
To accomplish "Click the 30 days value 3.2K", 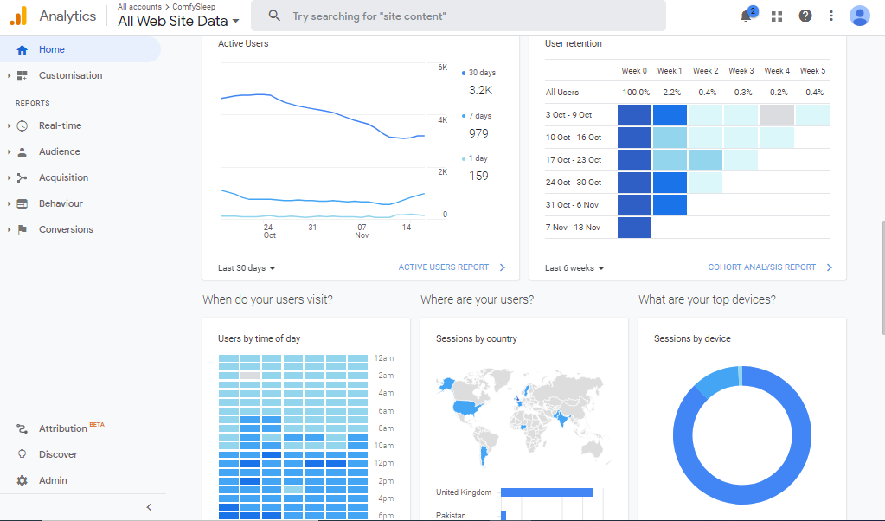I will (480, 90).
